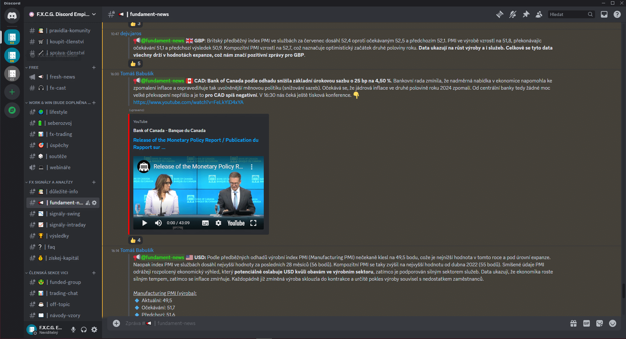Show member list icon
This screenshot has width=626, height=339.
click(539, 14)
